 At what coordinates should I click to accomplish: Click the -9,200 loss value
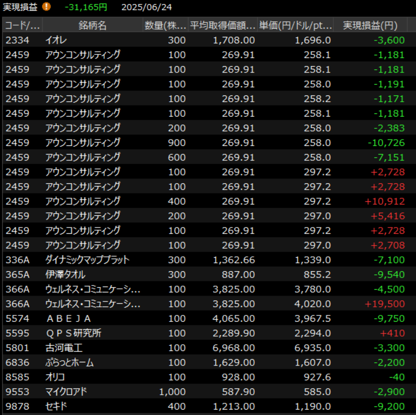[389, 406]
